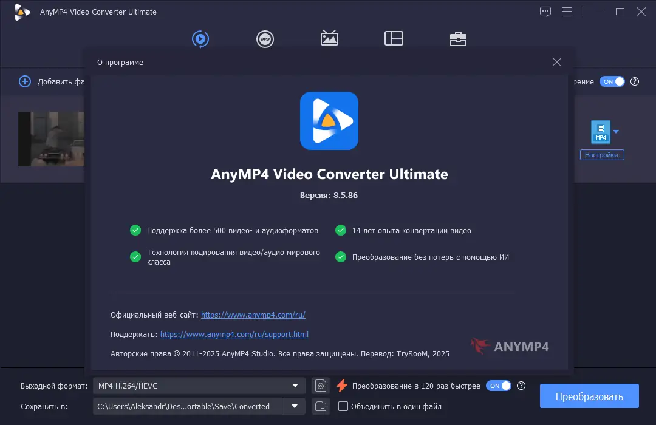Viewport: 656px width, 425px height.
Task: Click the AnyMP4 Video Converter Ultimate heading in dialog
Action: pyautogui.click(x=329, y=174)
